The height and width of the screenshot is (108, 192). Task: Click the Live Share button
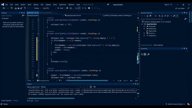(180, 8)
